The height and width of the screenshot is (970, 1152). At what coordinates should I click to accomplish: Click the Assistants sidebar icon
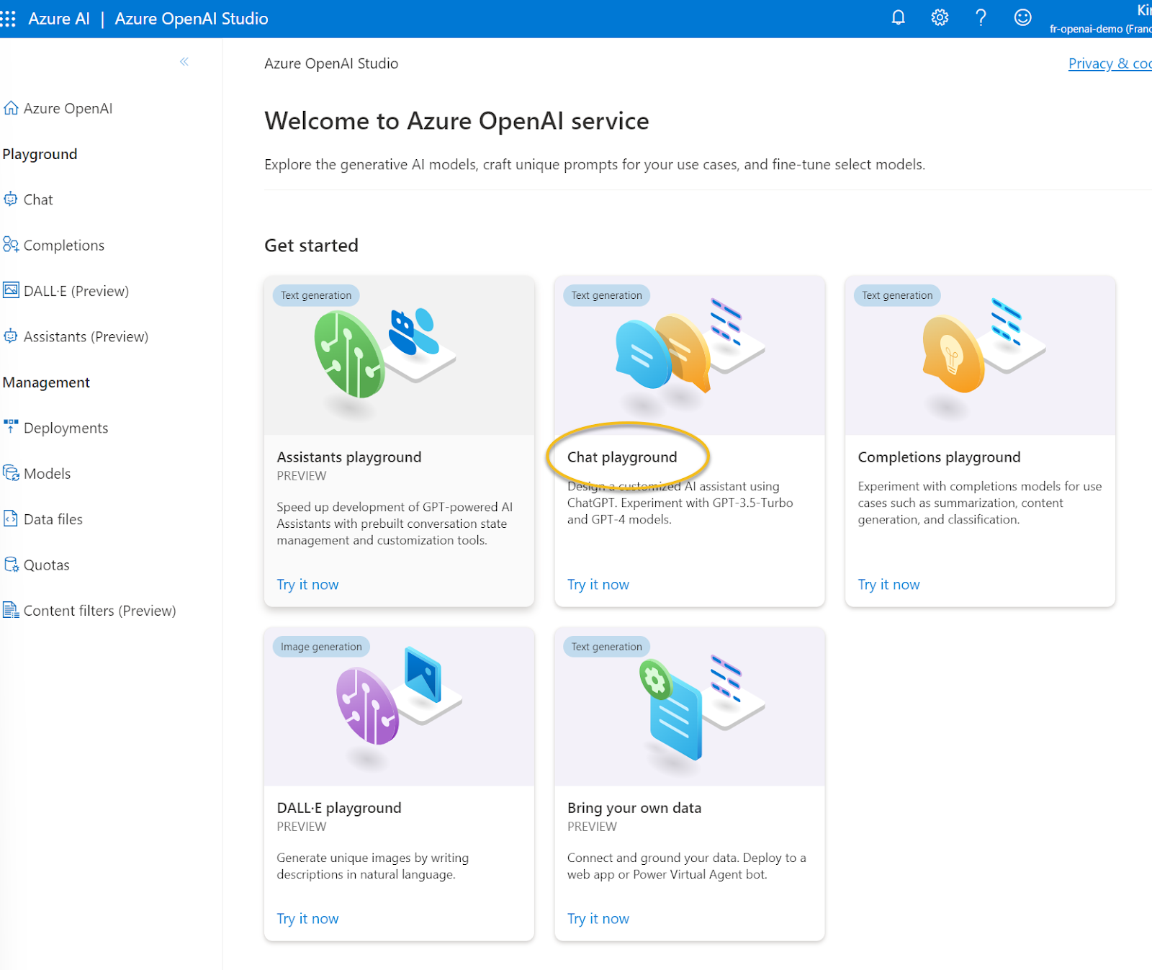[11, 336]
